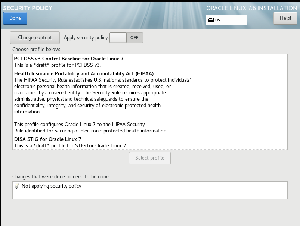Click the blue Done button
Screen dimensions: 300x226
(15, 18)
